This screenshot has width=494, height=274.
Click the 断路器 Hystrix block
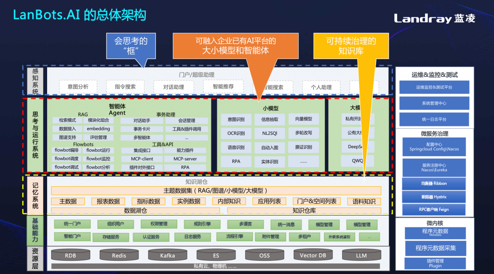pos(434,197)
